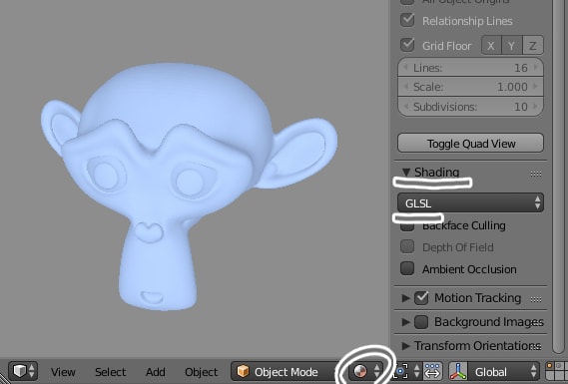Image resolution: width=568 pixels, height=384 pixels.
Task: Collapse the Shading panel triangle
Action: tap(406, 172)
